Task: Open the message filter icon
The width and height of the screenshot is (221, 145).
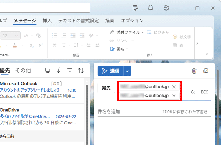Action: pos(70,70)
